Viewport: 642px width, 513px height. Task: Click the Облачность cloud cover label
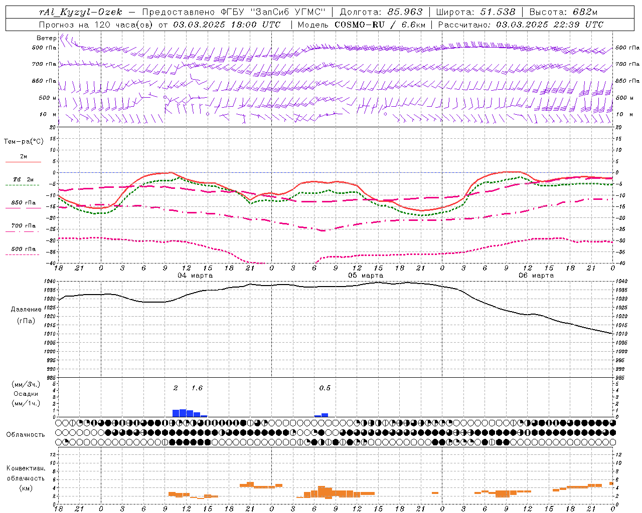coord(26,434)
